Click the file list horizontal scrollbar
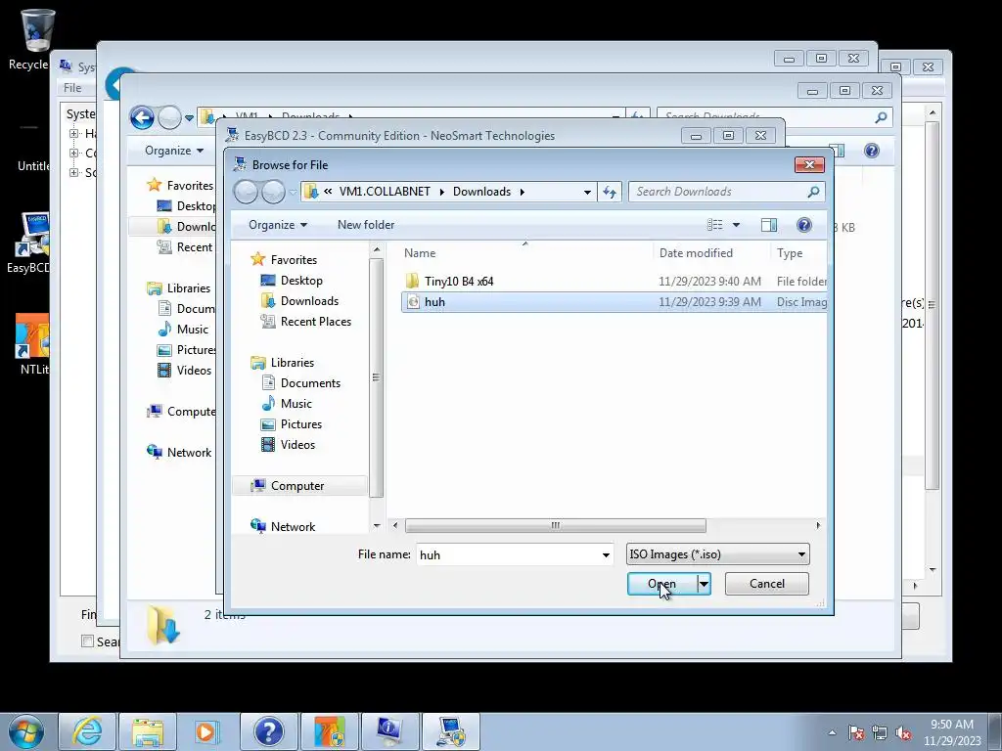This screenshot has height=751, width=1002. coord(556,525)
